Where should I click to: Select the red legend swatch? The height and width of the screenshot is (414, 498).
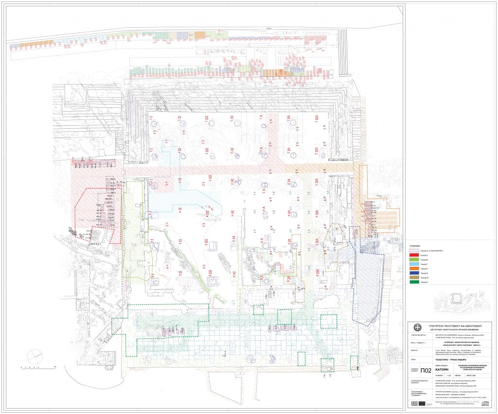(414, 255)
